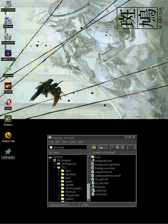This screenshot has height=224, width=168.
Task: Open the Help menu
Action: tap(81, 142)
